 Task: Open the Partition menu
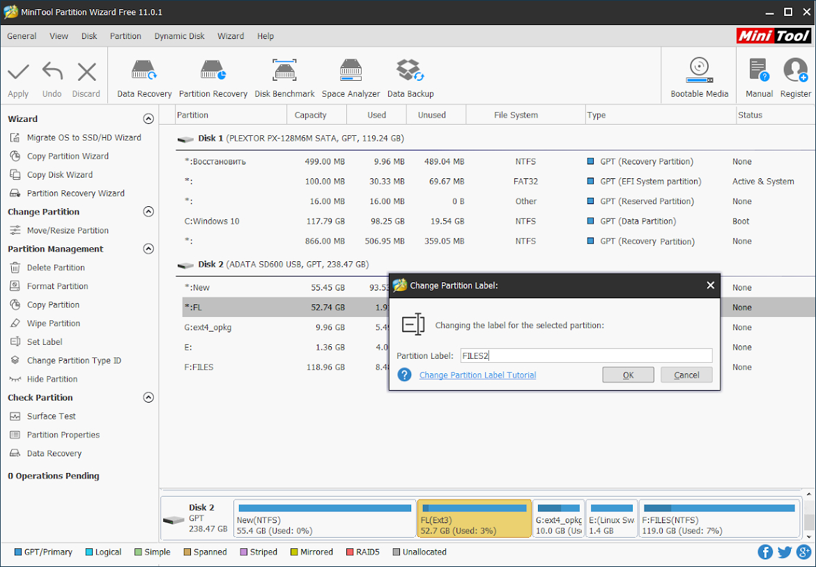[x=125, y=36]
